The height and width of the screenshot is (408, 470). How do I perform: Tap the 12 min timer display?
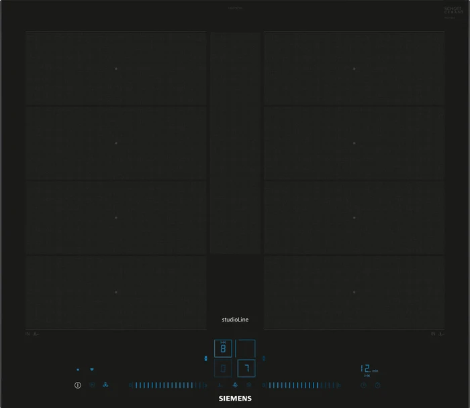coord(369,369)
